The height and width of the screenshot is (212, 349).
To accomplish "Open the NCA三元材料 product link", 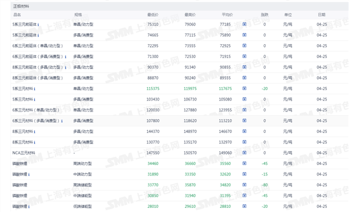I will click(24, 153).
